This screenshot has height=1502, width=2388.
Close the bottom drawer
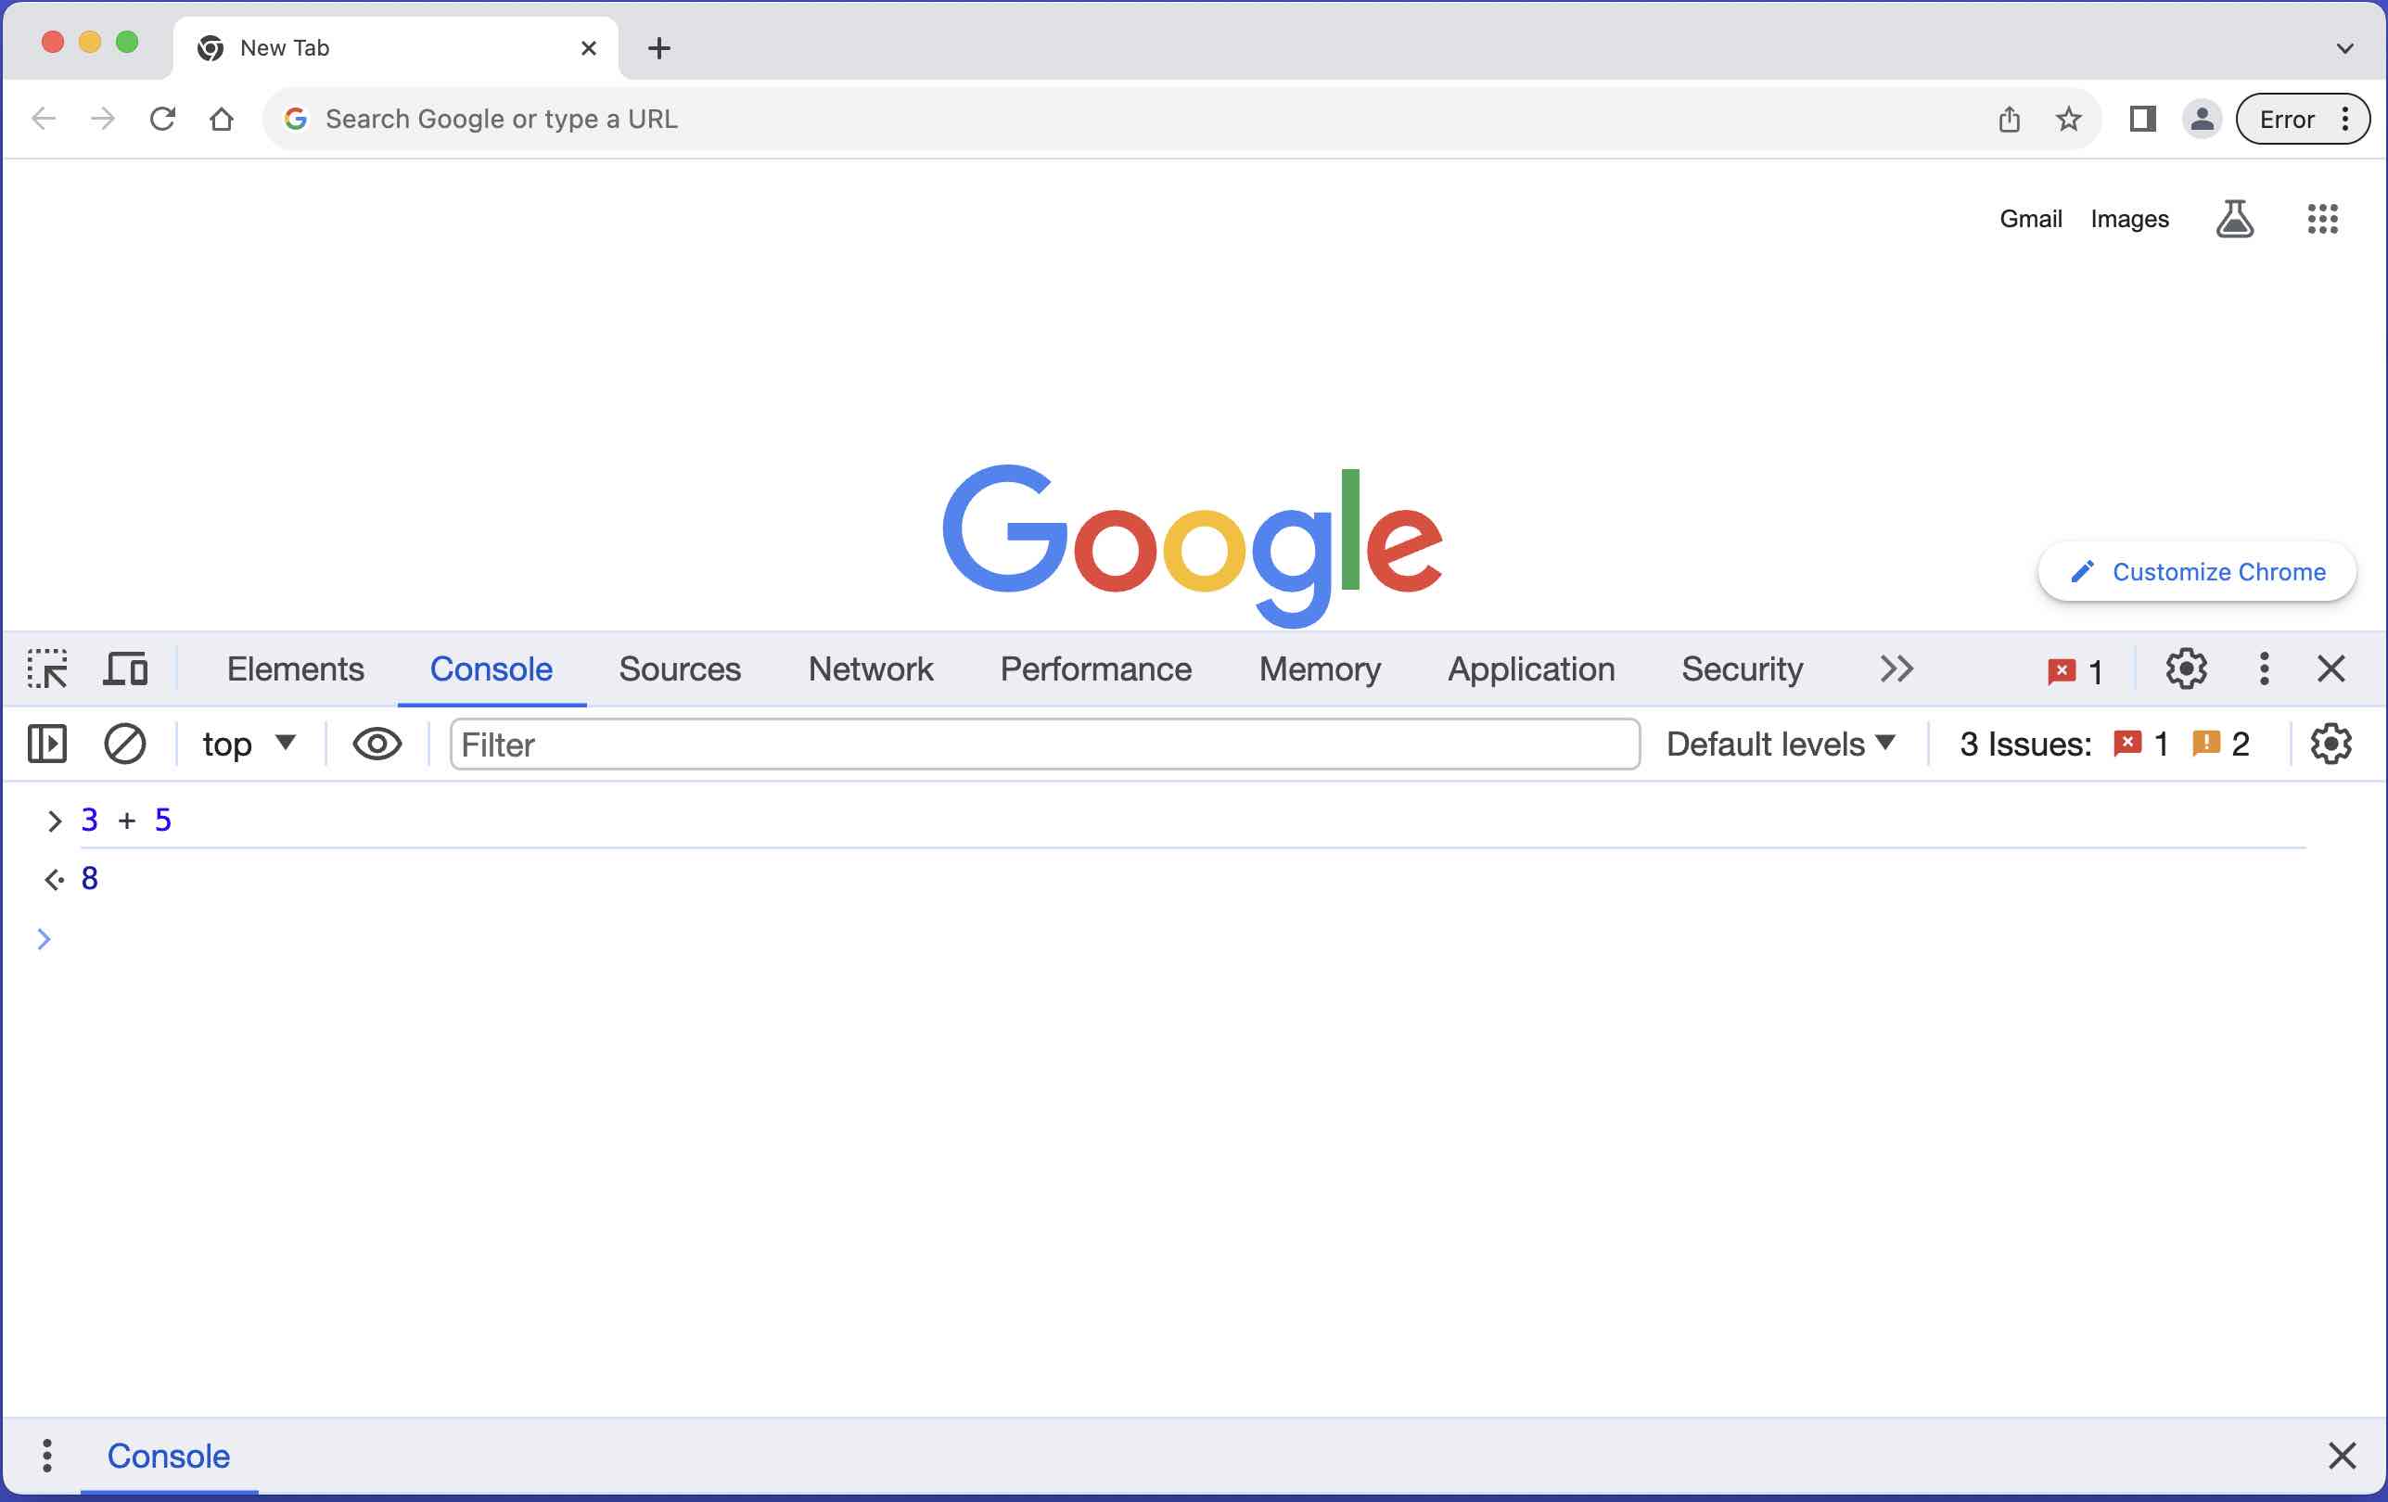click(2342, 1456)
